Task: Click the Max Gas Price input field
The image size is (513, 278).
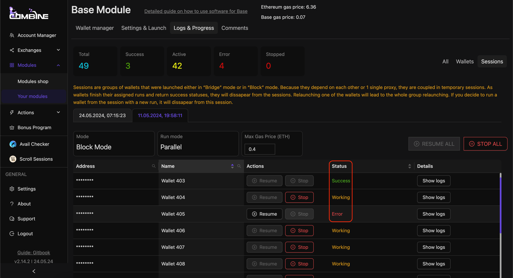Action: point(260,149)
